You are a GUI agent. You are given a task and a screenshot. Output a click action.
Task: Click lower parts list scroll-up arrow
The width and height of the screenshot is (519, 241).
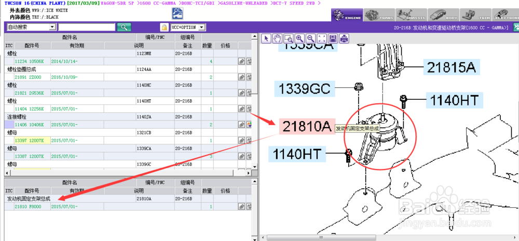click(255, 181)
